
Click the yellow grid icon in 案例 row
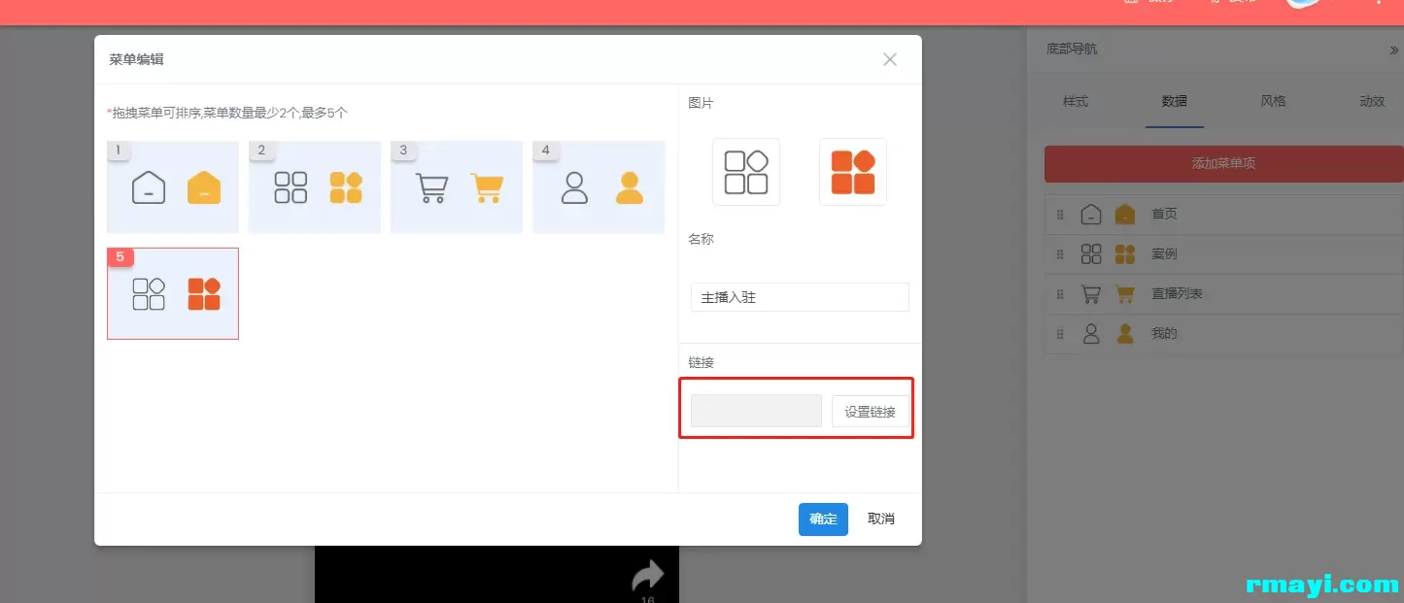point(1125,253)
